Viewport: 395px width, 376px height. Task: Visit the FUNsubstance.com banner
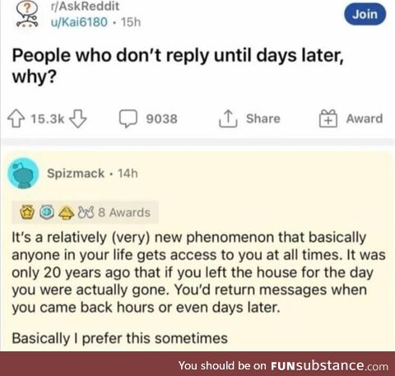click(283, 365)
